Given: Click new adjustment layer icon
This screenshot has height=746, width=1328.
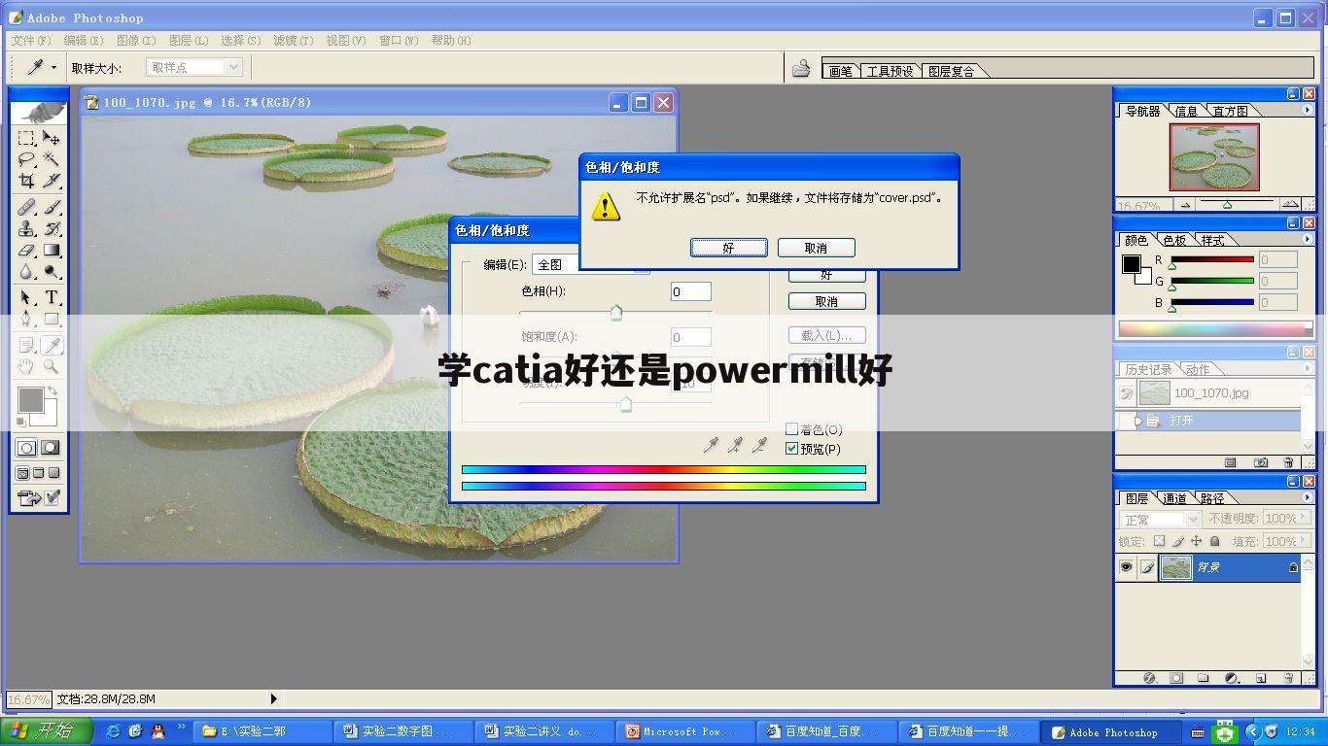Looking at the screenshot, I should tap(1232, 678).
